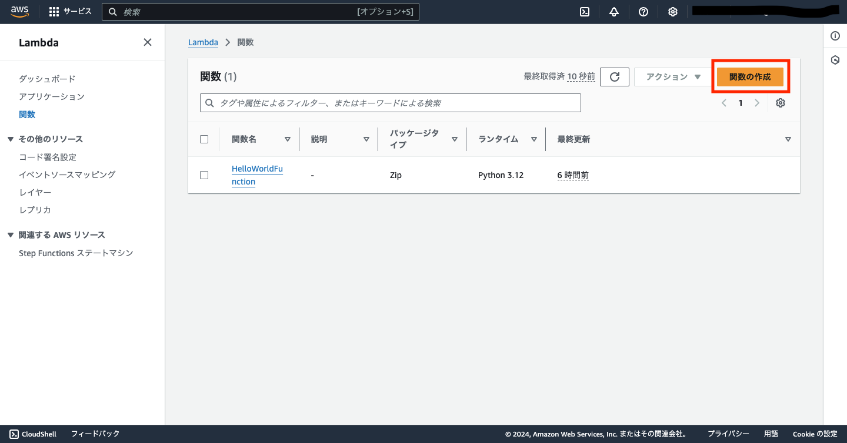Screen dimensions: 847x443
Task: Focus the top 検索 search bar
Action: point(261,12)
